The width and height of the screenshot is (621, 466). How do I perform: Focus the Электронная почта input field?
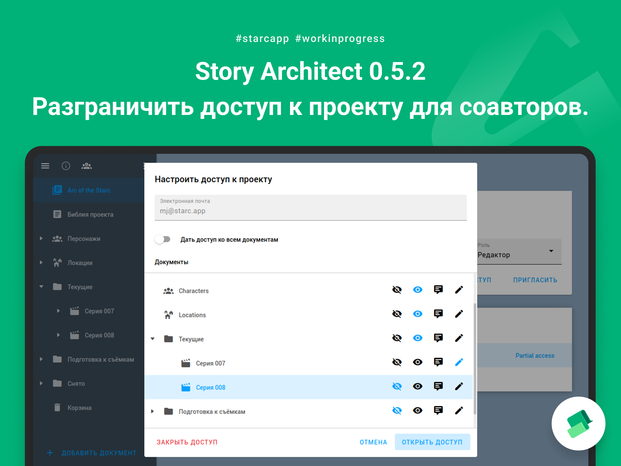tap(310, 208)
